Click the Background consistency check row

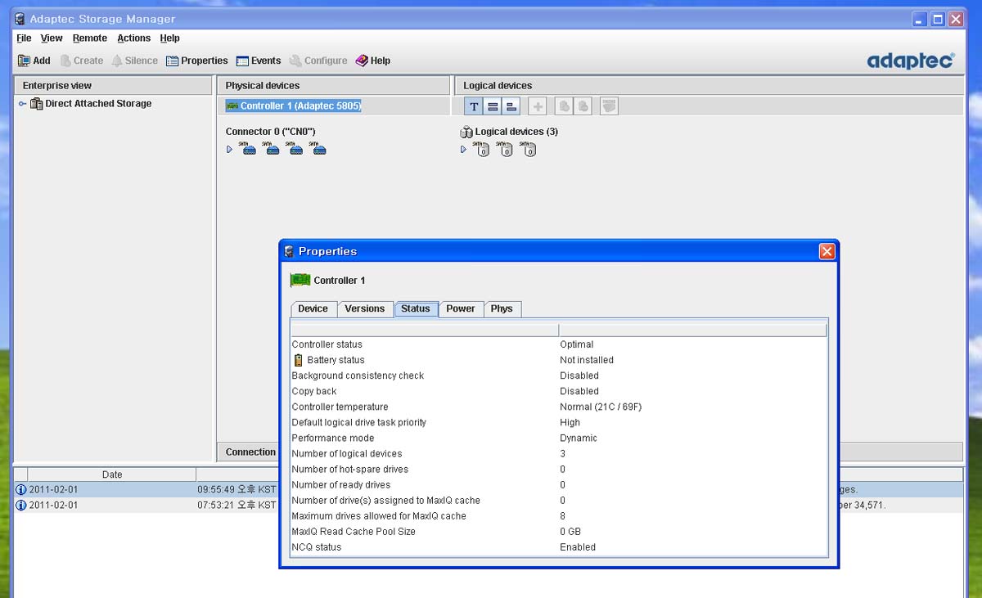click(558, 375)
